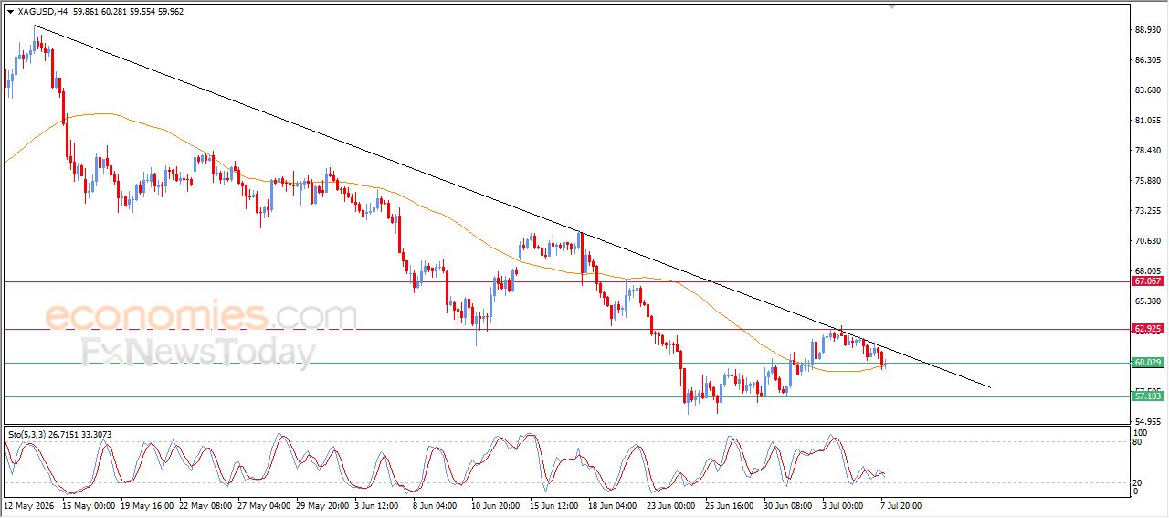Click the gray chart shift triangle marker
The width and height of the screenshot is (1169, 518).
(893, 6)
